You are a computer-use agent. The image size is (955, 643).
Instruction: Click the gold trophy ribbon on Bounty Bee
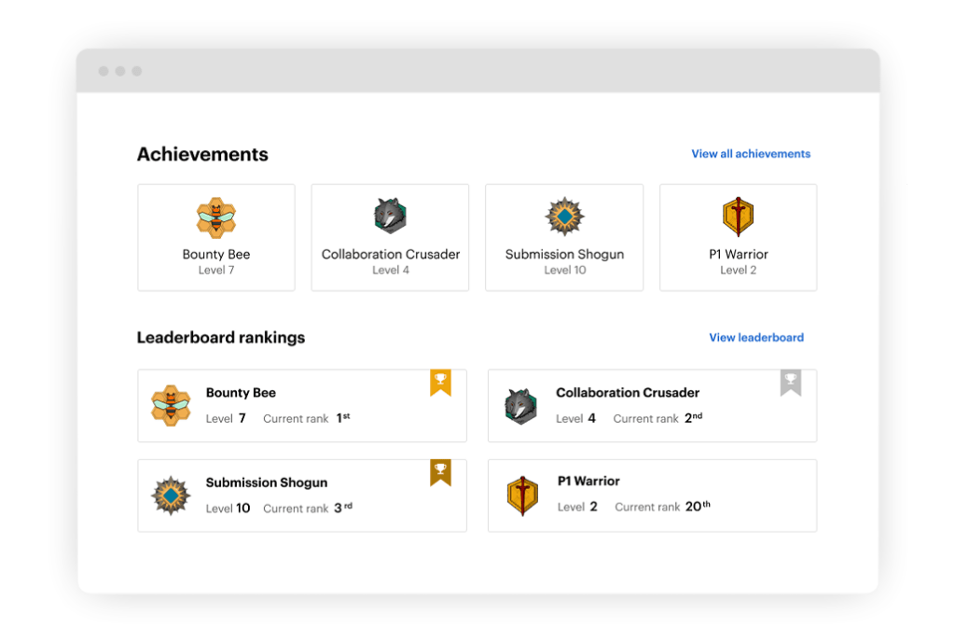[x=440, y=382]
